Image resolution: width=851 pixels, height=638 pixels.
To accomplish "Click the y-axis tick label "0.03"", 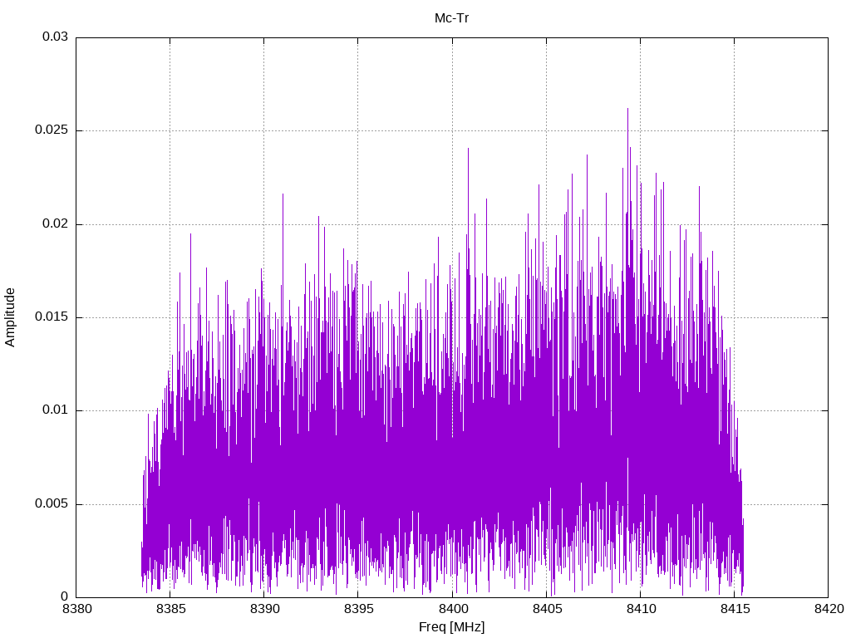I will tap(56, 37).
